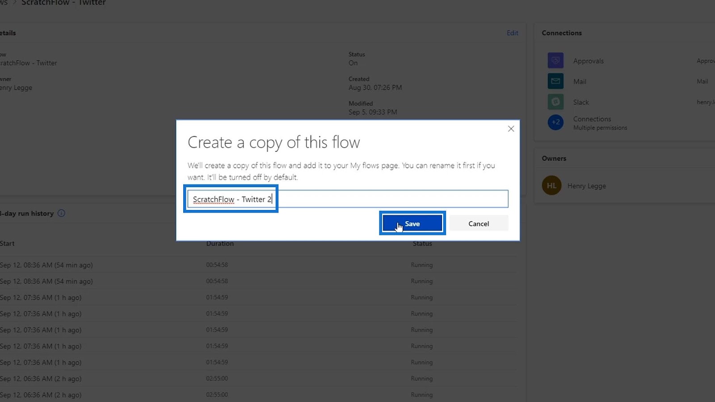Click the ScratchFlow - Twitter breadcrumb

[x=63, y=3]
